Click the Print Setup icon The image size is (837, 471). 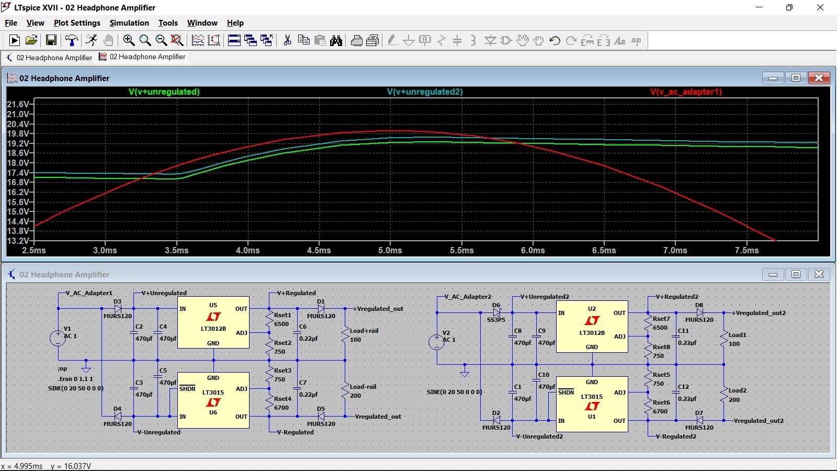357,40
